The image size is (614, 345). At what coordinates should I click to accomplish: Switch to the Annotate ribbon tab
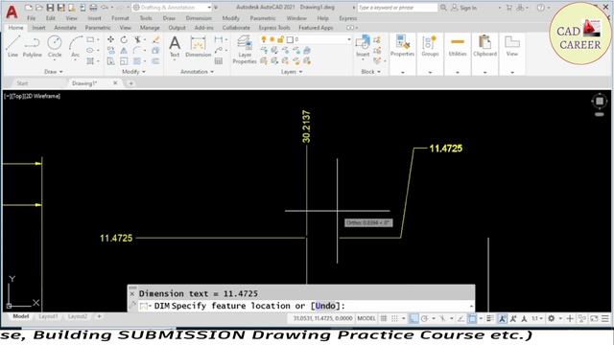pos(65,28)
